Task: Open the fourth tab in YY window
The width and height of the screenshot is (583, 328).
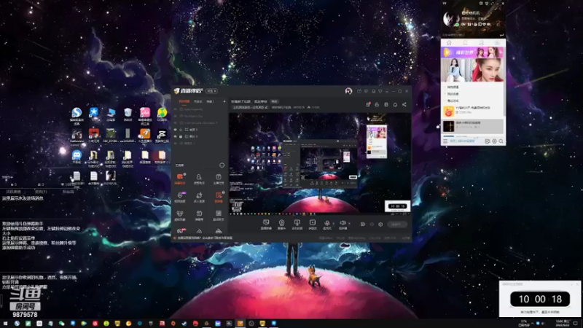Action: (x=497, y=43)
